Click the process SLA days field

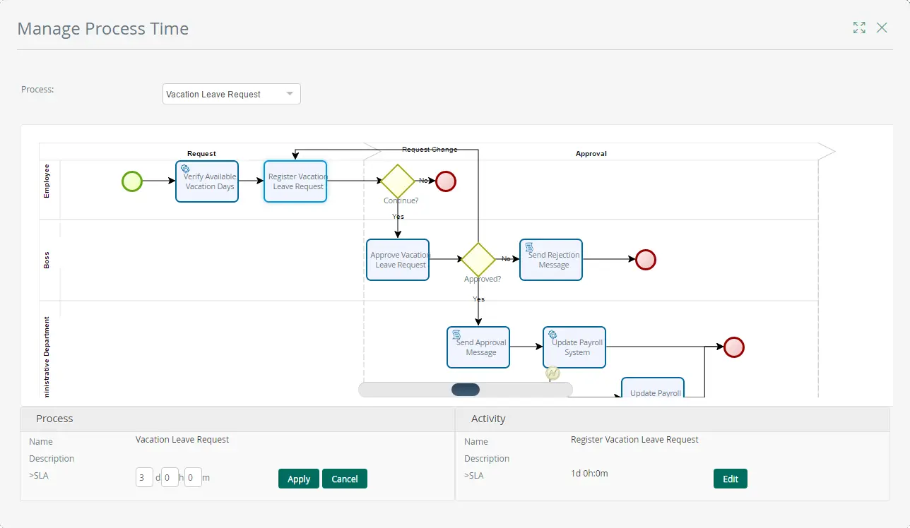click(144, 478)
